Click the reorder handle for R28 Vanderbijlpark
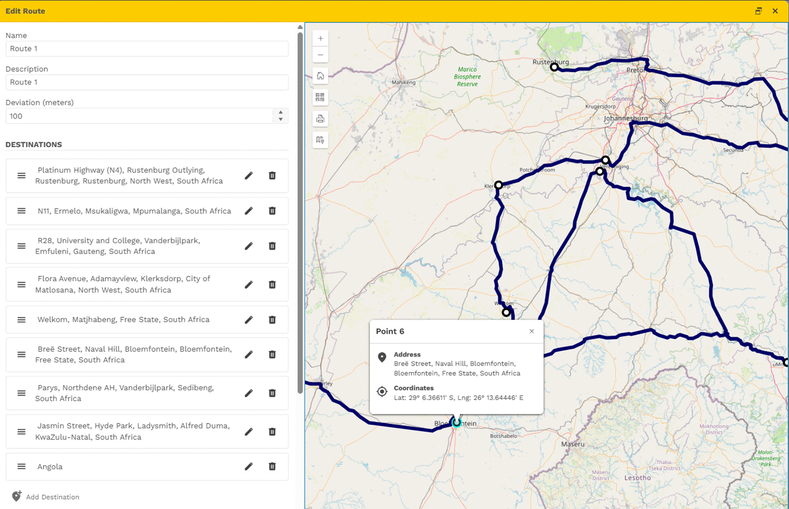This screenshot has height=509, width=789. tap(21, 246)
